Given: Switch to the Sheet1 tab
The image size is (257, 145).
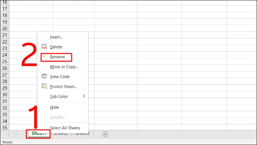Looking at the screenshot, I should (x=39, y=134).
